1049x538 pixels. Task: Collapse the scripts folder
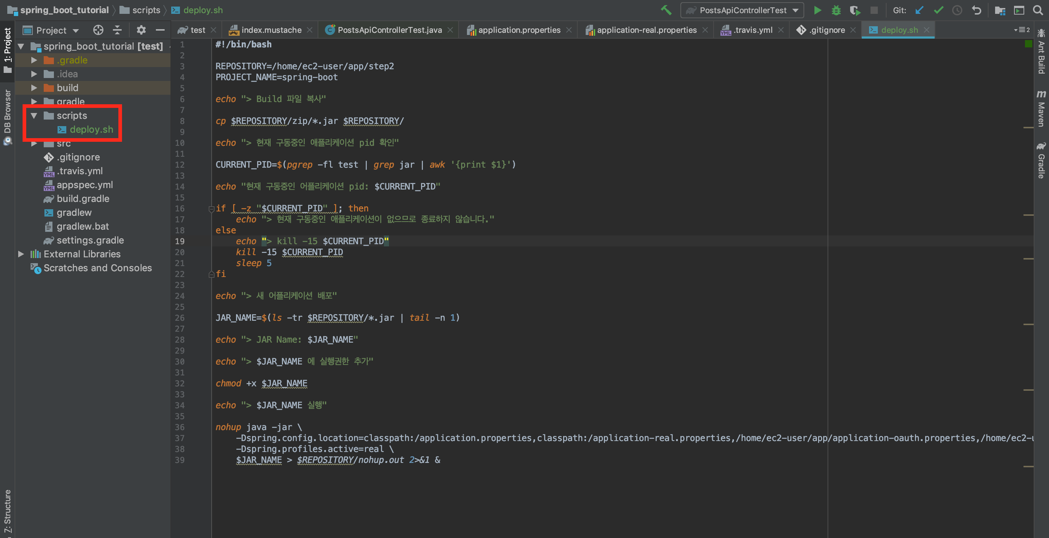[x=34, y=116]
